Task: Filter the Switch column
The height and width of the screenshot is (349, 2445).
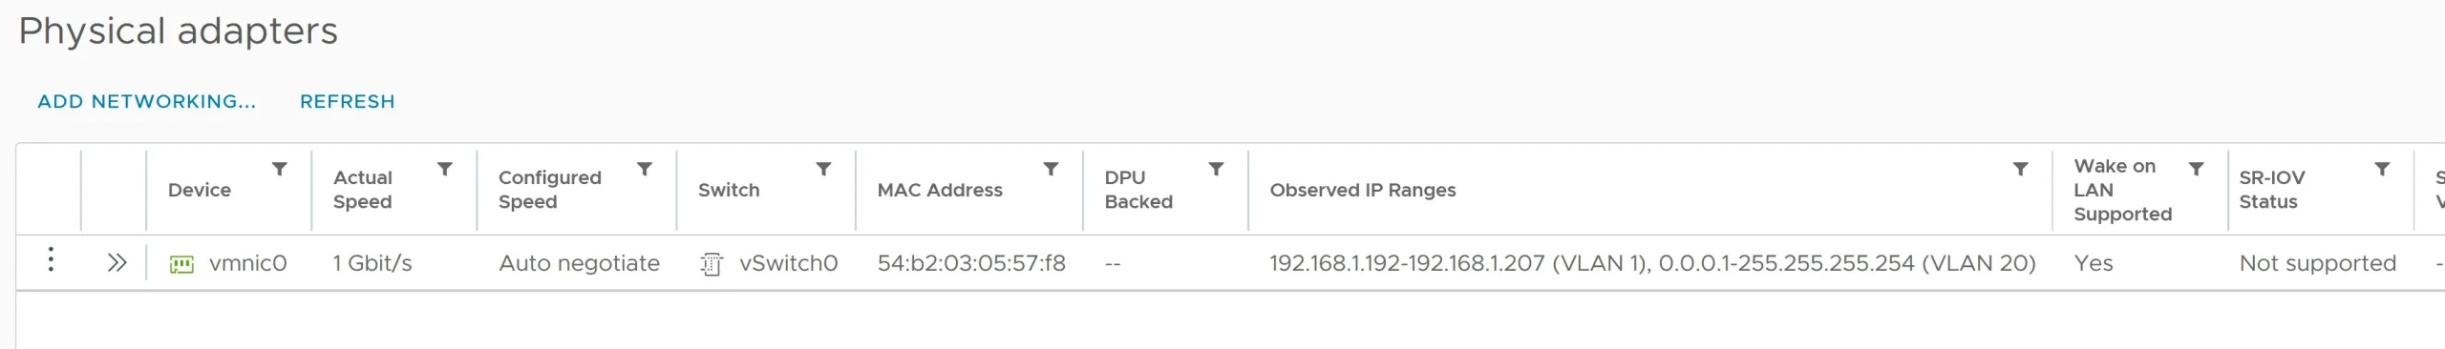Action: (x=823, y=169)
